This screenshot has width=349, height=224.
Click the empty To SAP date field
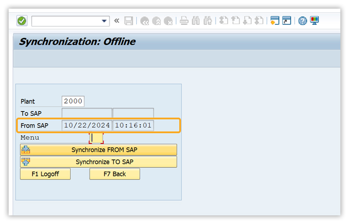click(87, 113)
